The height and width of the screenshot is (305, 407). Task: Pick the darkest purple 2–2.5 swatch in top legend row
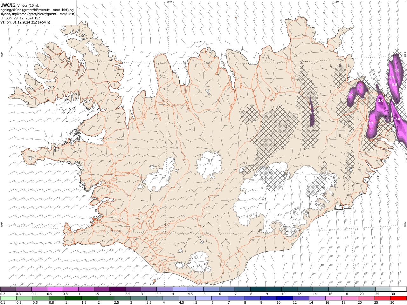coord(117,289)
